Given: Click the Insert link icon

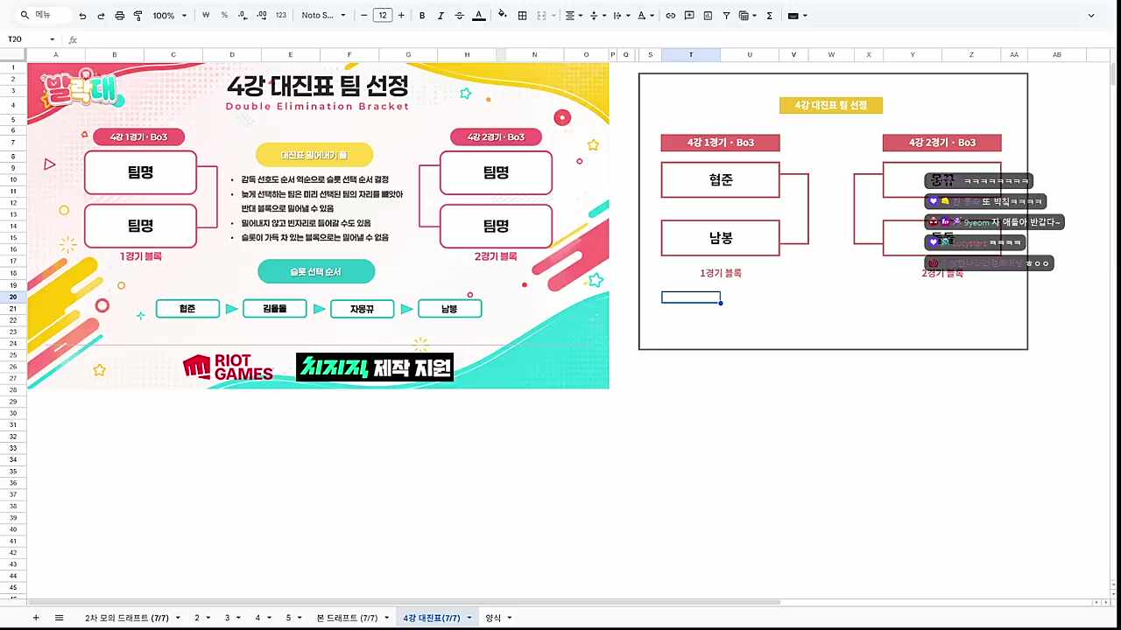Looking at the screenshot, I should [x=671, y=16].
